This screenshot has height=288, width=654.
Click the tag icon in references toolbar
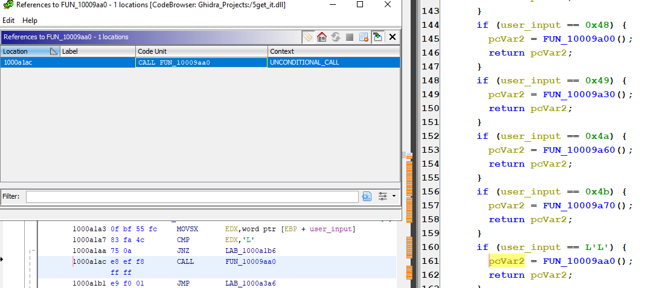pos(307,37)
